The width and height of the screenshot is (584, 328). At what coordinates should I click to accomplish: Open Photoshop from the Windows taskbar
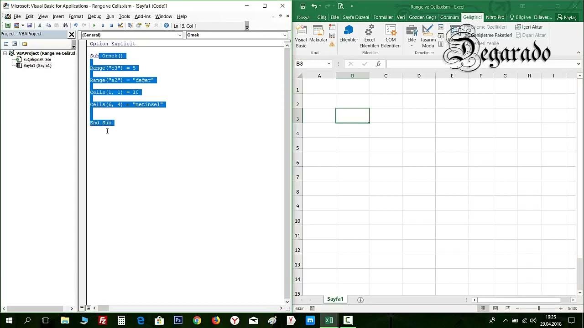[178, 320]
